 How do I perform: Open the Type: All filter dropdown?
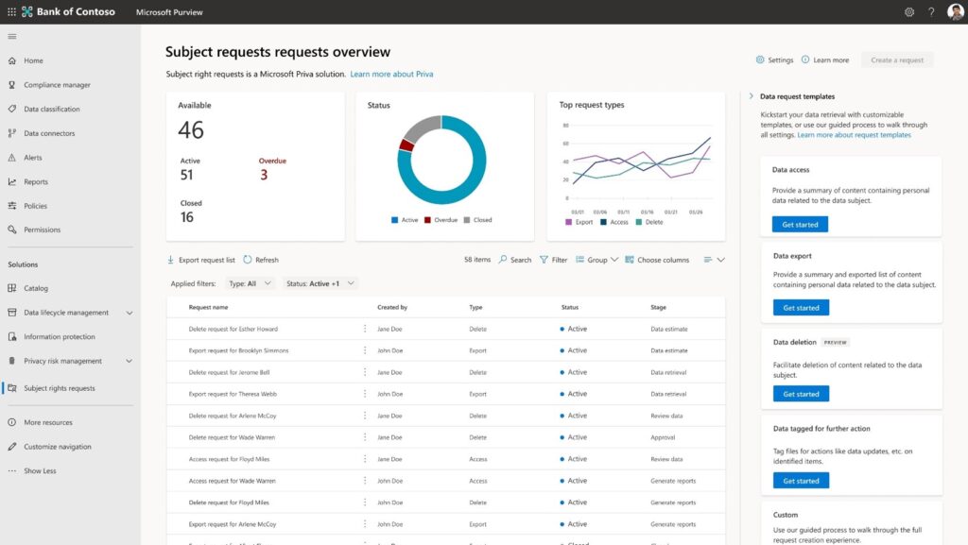tap(251, 281)
